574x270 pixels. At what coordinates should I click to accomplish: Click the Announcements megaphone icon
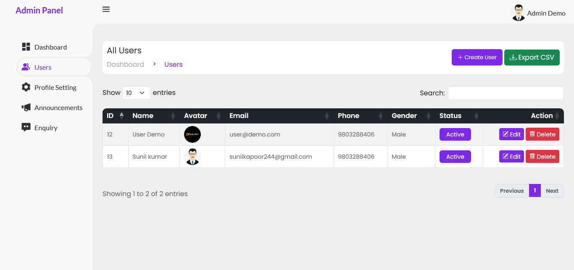coord(26,107)
